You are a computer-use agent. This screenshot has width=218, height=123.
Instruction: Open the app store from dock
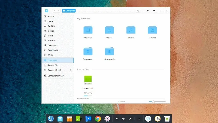[x=69, y=118]
